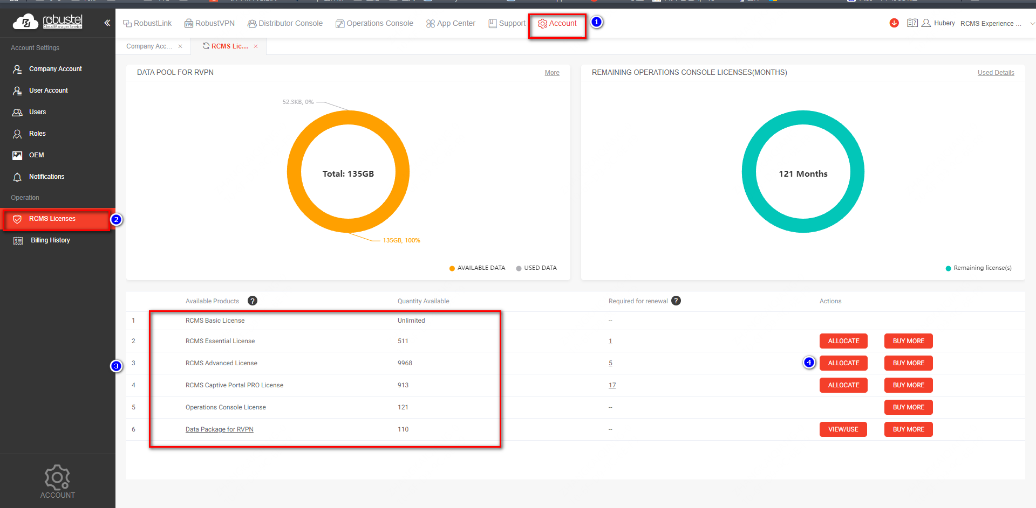Click the help icon beside Available Products
This screenshot has height=508, width=1036.
click(252, 301)
